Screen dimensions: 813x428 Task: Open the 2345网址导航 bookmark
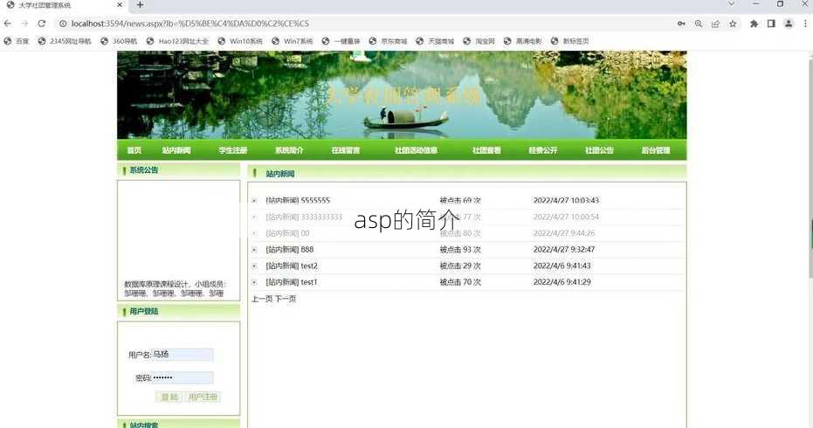click(x=65, y=41)
